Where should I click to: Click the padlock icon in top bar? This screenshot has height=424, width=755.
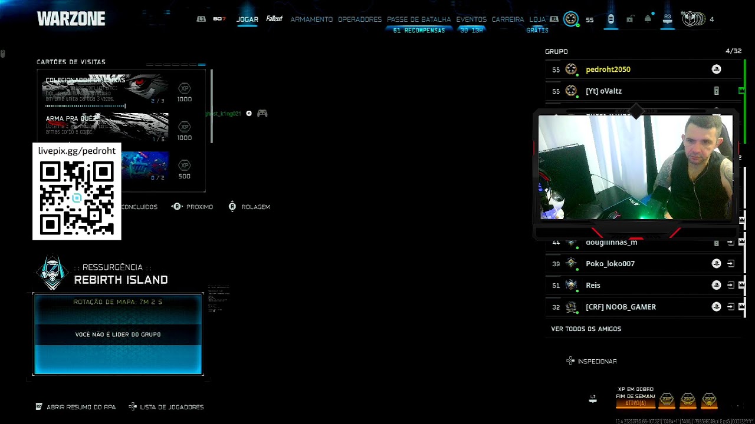[x=629, y=19]
